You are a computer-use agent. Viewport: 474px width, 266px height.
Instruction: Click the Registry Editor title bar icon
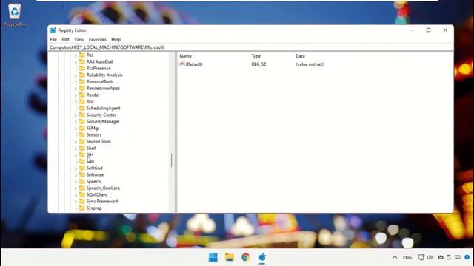click(53, 30)
